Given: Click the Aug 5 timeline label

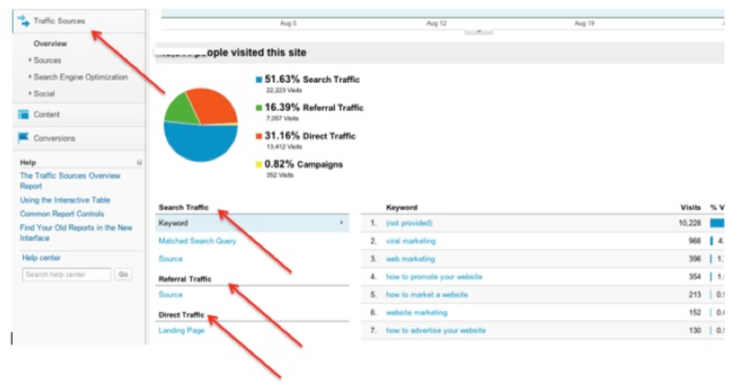Looking at the screenshot, I should point(288,23).
